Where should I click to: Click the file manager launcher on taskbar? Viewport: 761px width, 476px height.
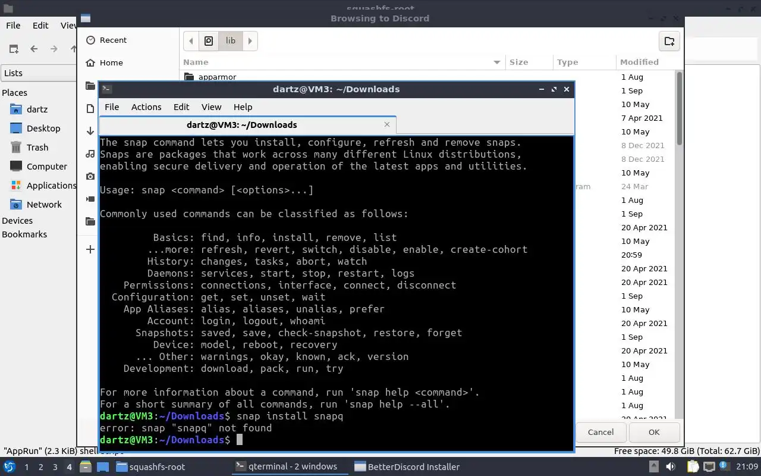click(x=85, y=467)
